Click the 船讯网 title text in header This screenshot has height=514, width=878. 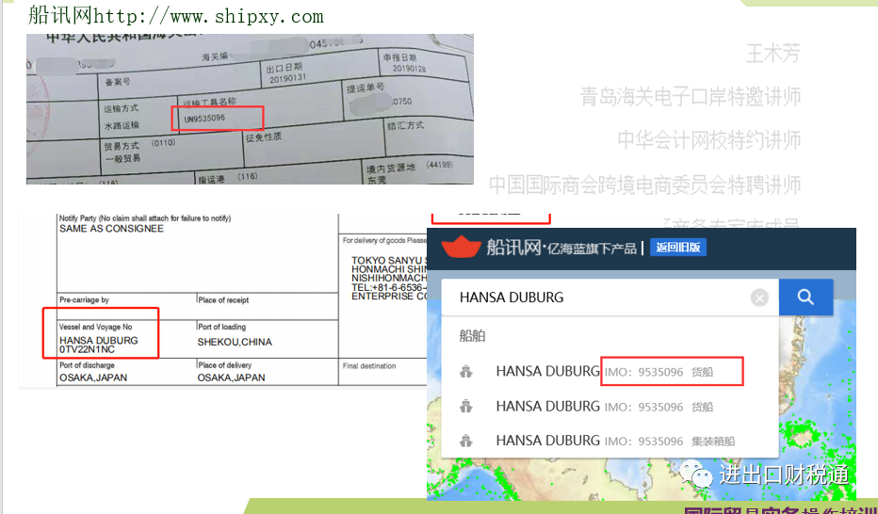[x=513, y=247]
